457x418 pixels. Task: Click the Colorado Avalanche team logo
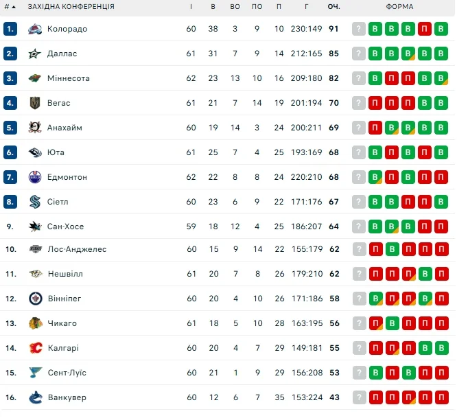pyautogui.click(x=35, y=29)
